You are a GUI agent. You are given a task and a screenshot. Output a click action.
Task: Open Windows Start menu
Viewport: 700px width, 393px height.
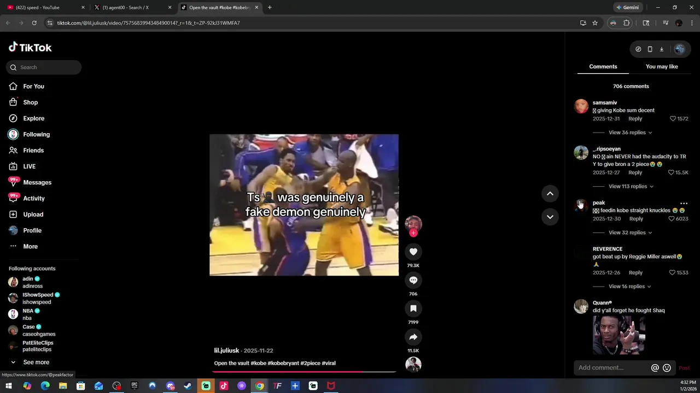click(x=9, y=386)
